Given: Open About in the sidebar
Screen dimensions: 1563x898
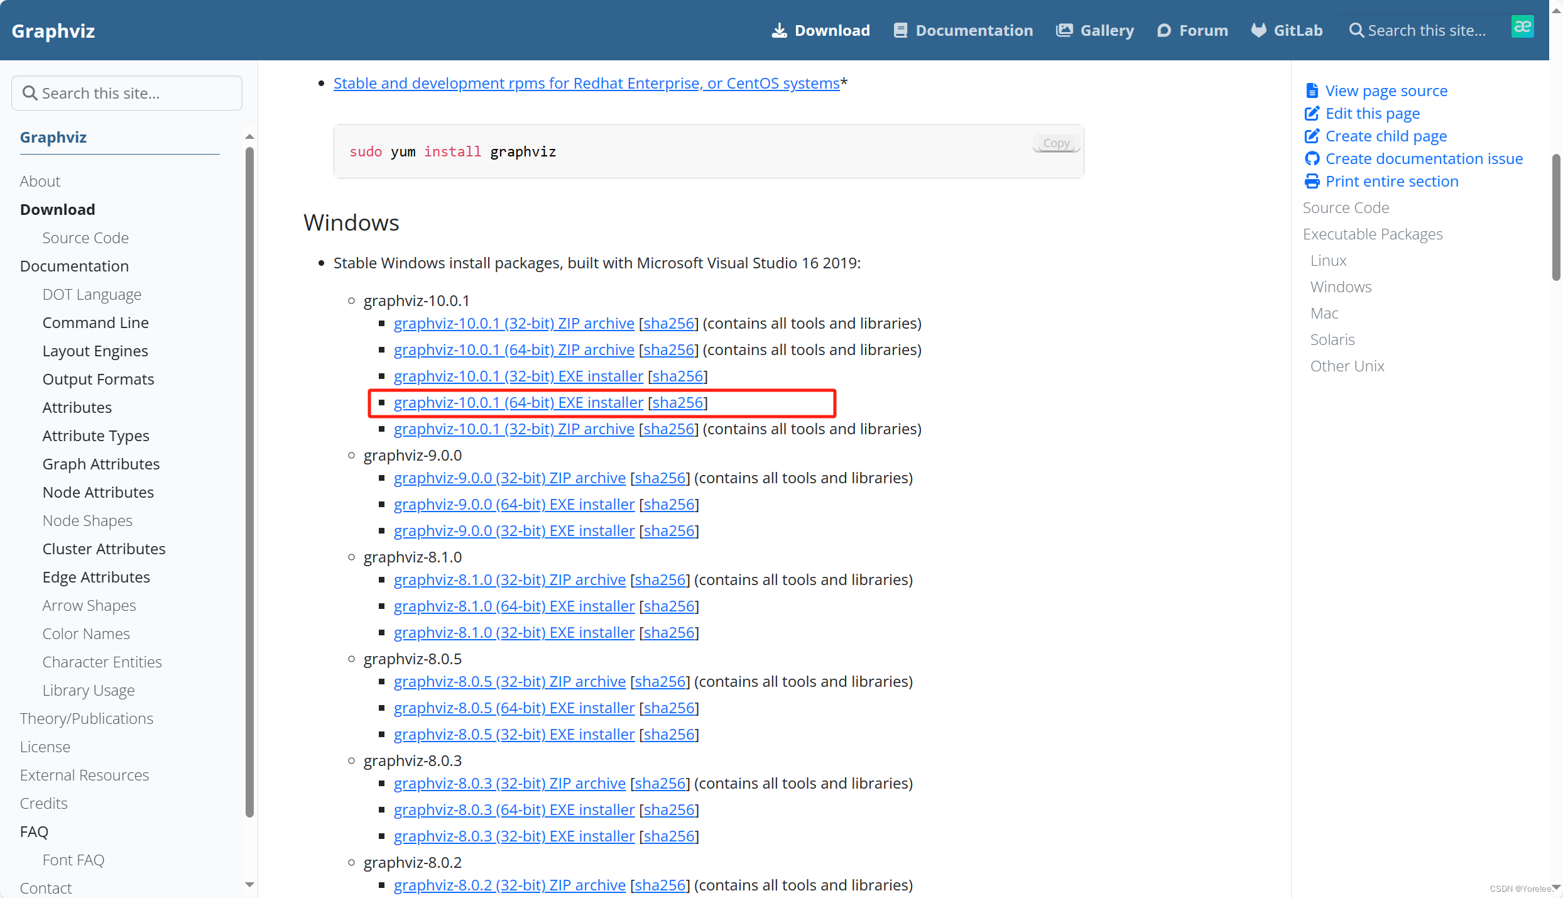Looking at the screenshot, I should (40, 182).
